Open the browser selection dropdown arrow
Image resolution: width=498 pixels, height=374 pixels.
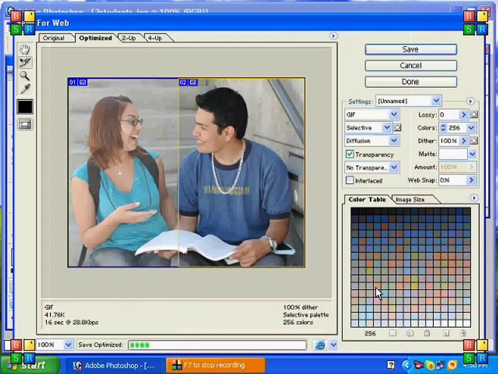point(333,345)
